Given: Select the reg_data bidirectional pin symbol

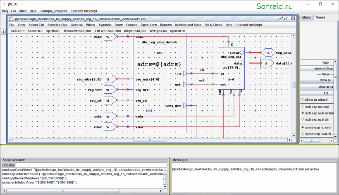Looking at the screenshot, I should (269, 52).
